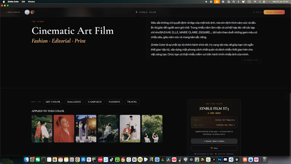Open the Edit menu
Image resolution: width=291 pixels, height=164 pixels.
23,2
